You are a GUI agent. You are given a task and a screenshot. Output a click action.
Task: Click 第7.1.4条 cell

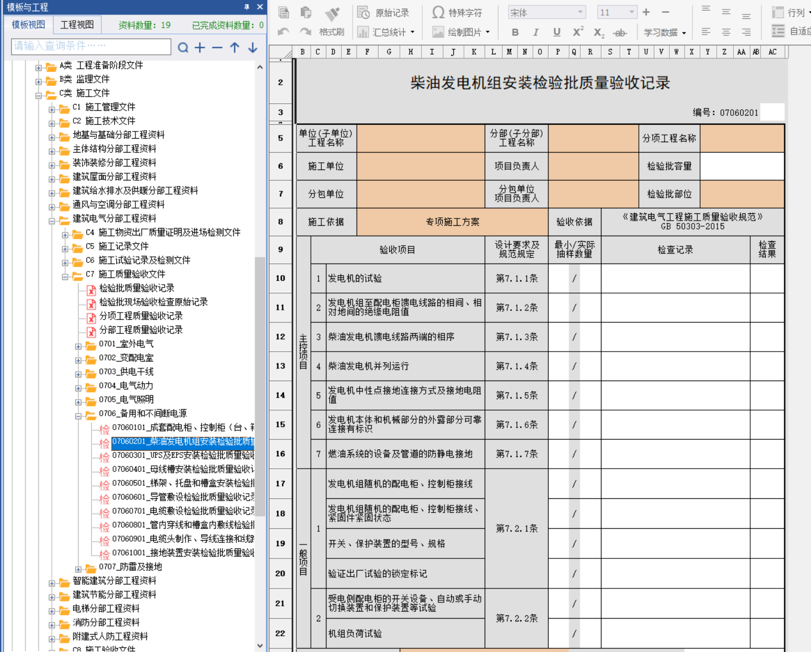coord(516,366)
